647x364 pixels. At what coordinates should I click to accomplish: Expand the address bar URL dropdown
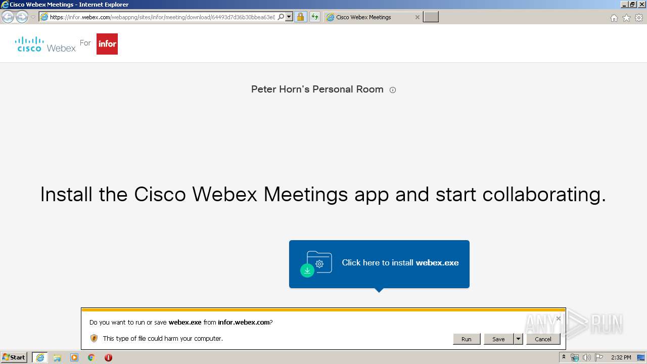[289, 17]
